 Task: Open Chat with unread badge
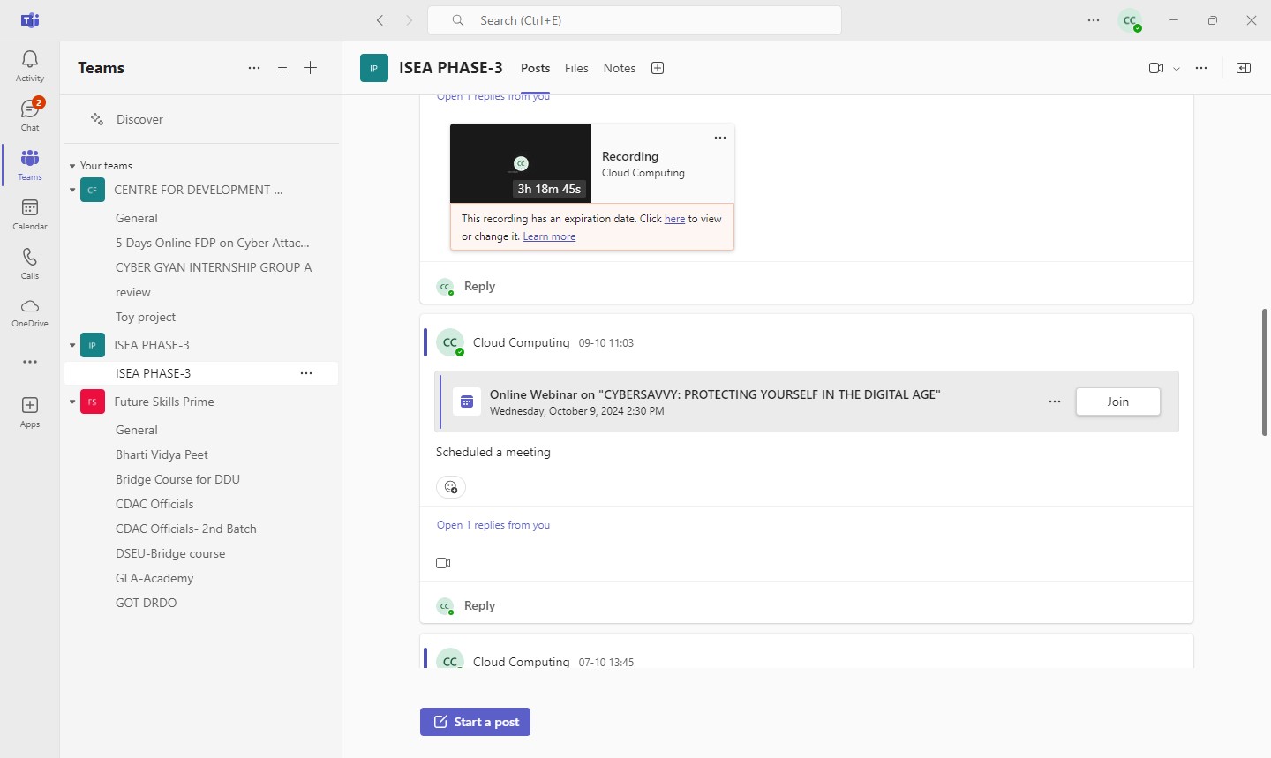click(x=30, y=115)
